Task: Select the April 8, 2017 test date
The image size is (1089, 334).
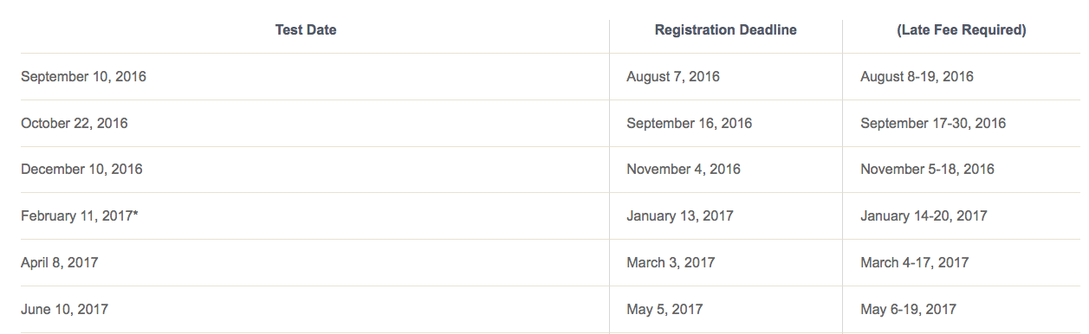Action: coord(60,262)
